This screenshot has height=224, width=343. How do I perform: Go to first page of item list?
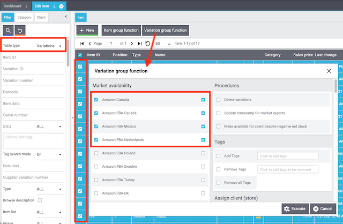pyautogui.click(x=81, y=43)
